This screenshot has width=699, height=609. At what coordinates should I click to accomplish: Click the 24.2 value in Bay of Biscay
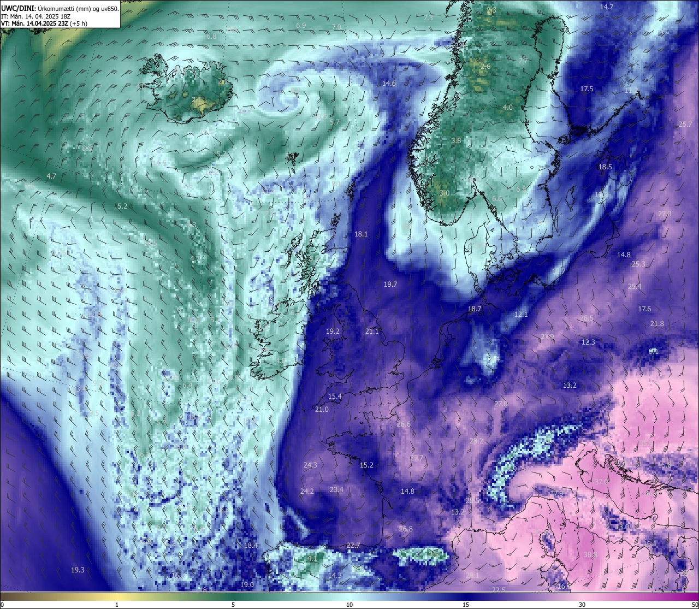[307, 492]
